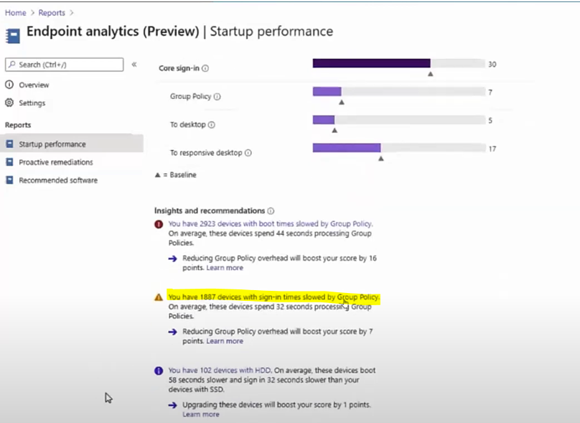580x423 pixels.
Task: Go to Home breadcrumb link
Action: tap(16, 13)
